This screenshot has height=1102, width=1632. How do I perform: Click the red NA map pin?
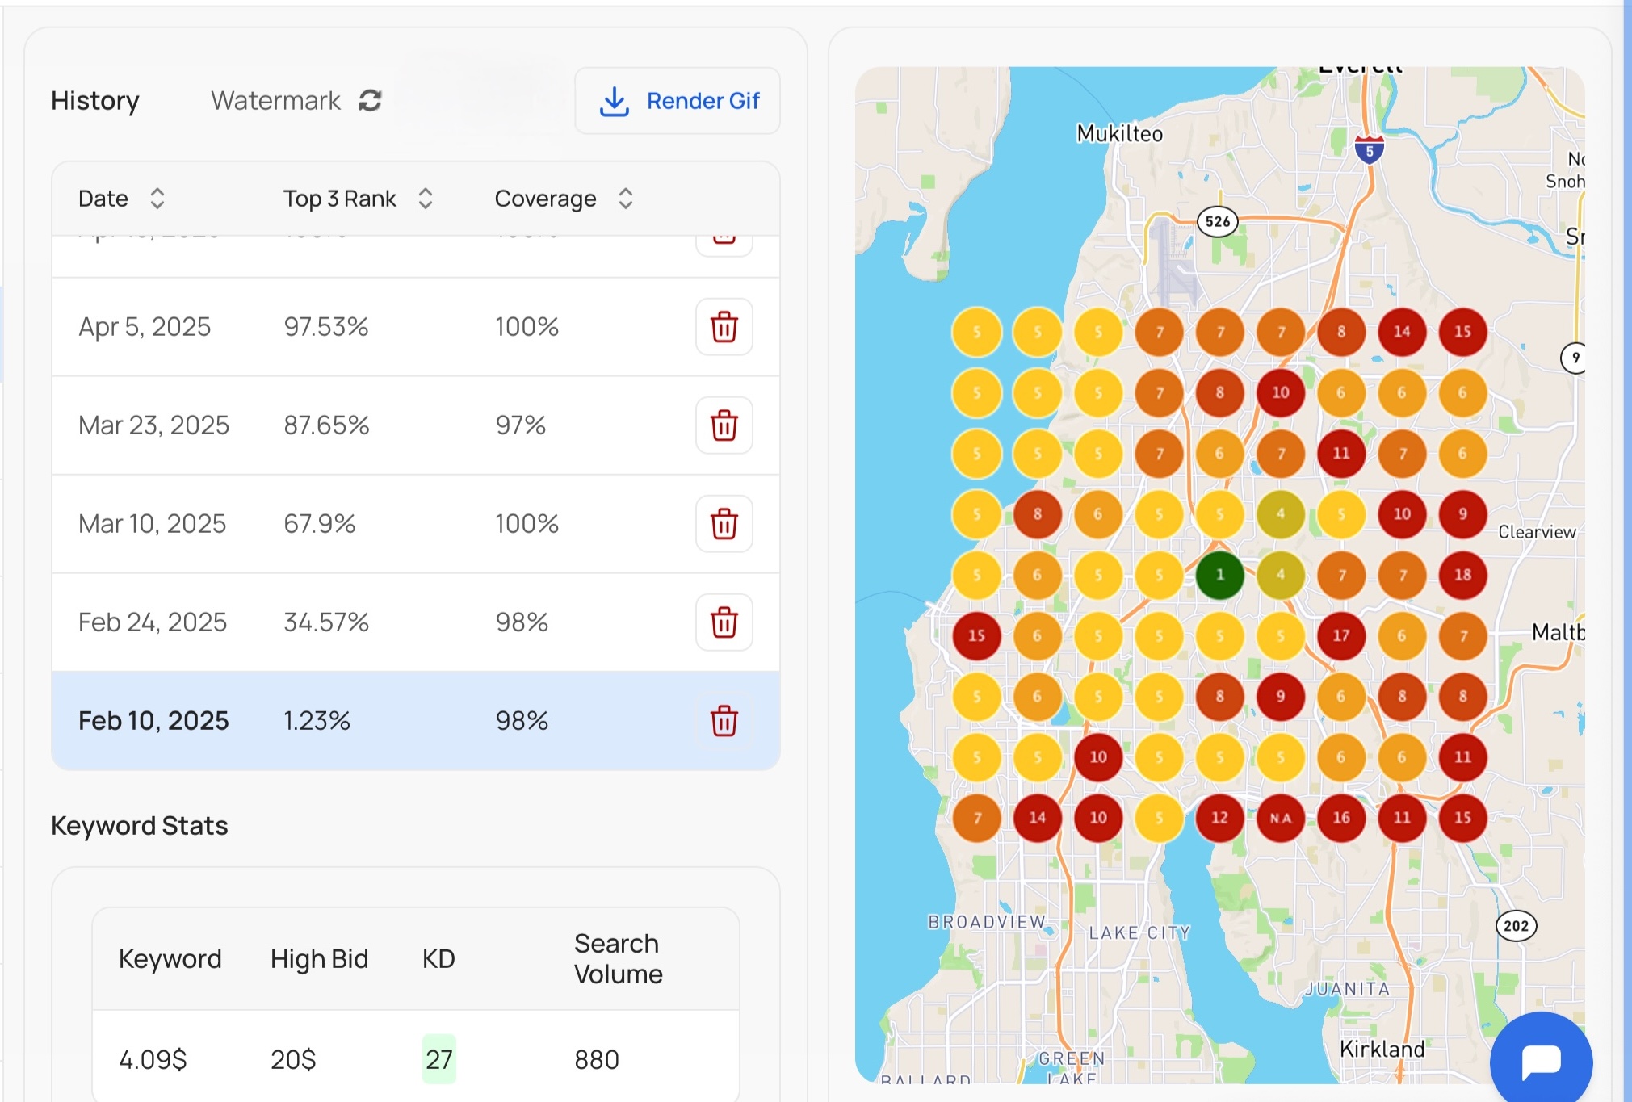pos(1280,818)
